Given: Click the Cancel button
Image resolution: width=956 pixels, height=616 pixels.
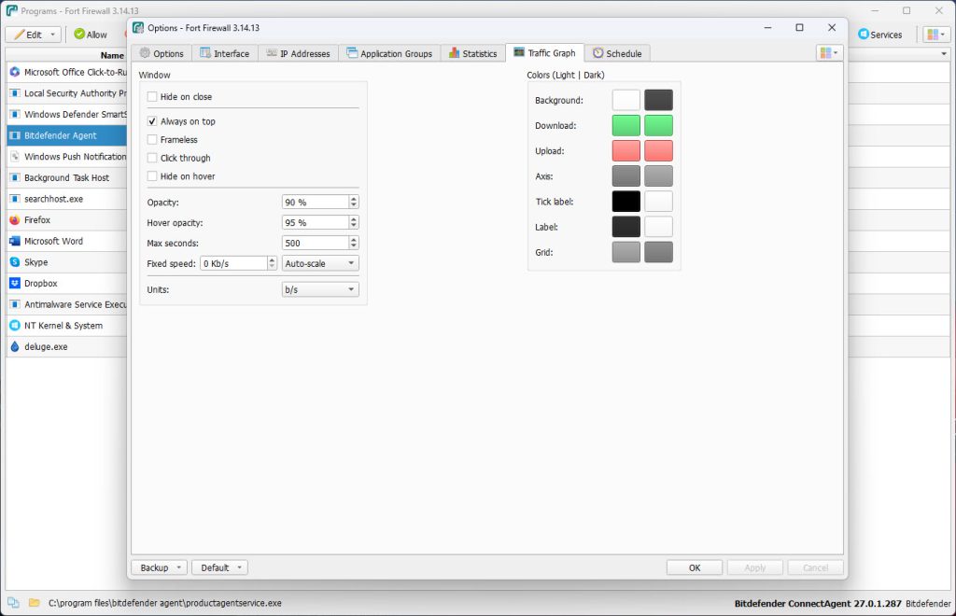Looking at the screenshot, I should (x=815, y=567).
